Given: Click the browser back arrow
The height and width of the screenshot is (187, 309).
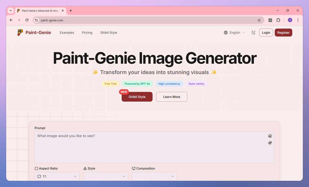Looking at the screenshot, I should (x=11, y=20).
